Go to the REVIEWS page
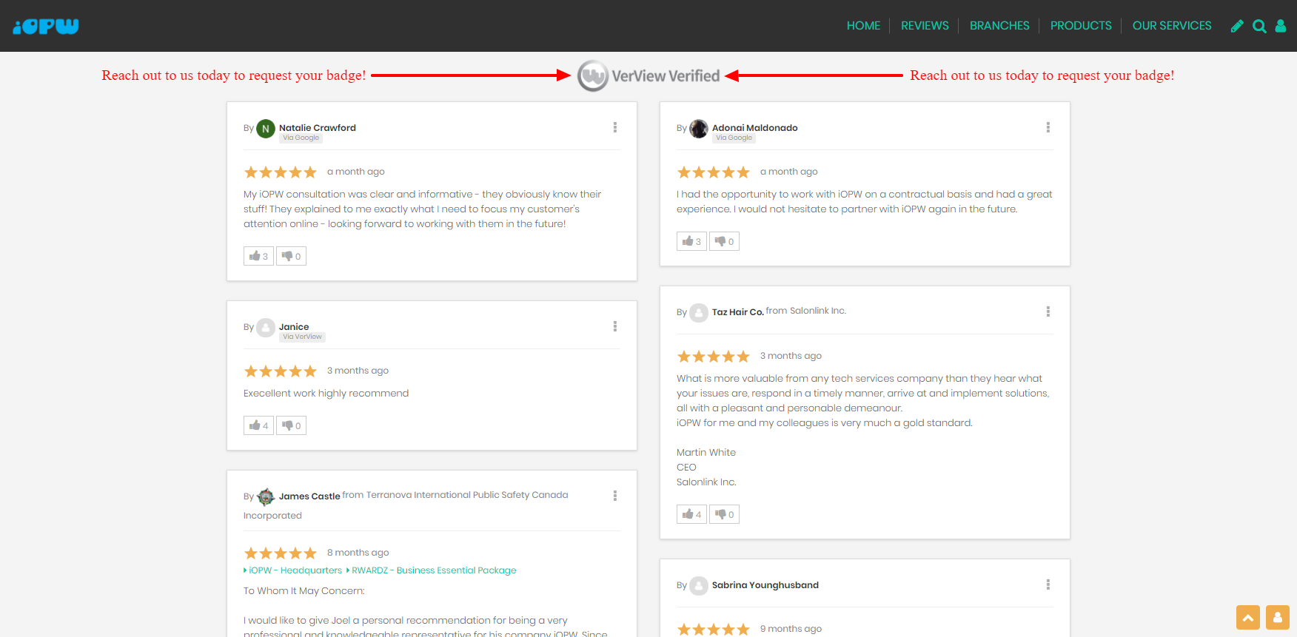Image resolution: width=1297 pixels, height=637 pixels. [x=925, y=26]
